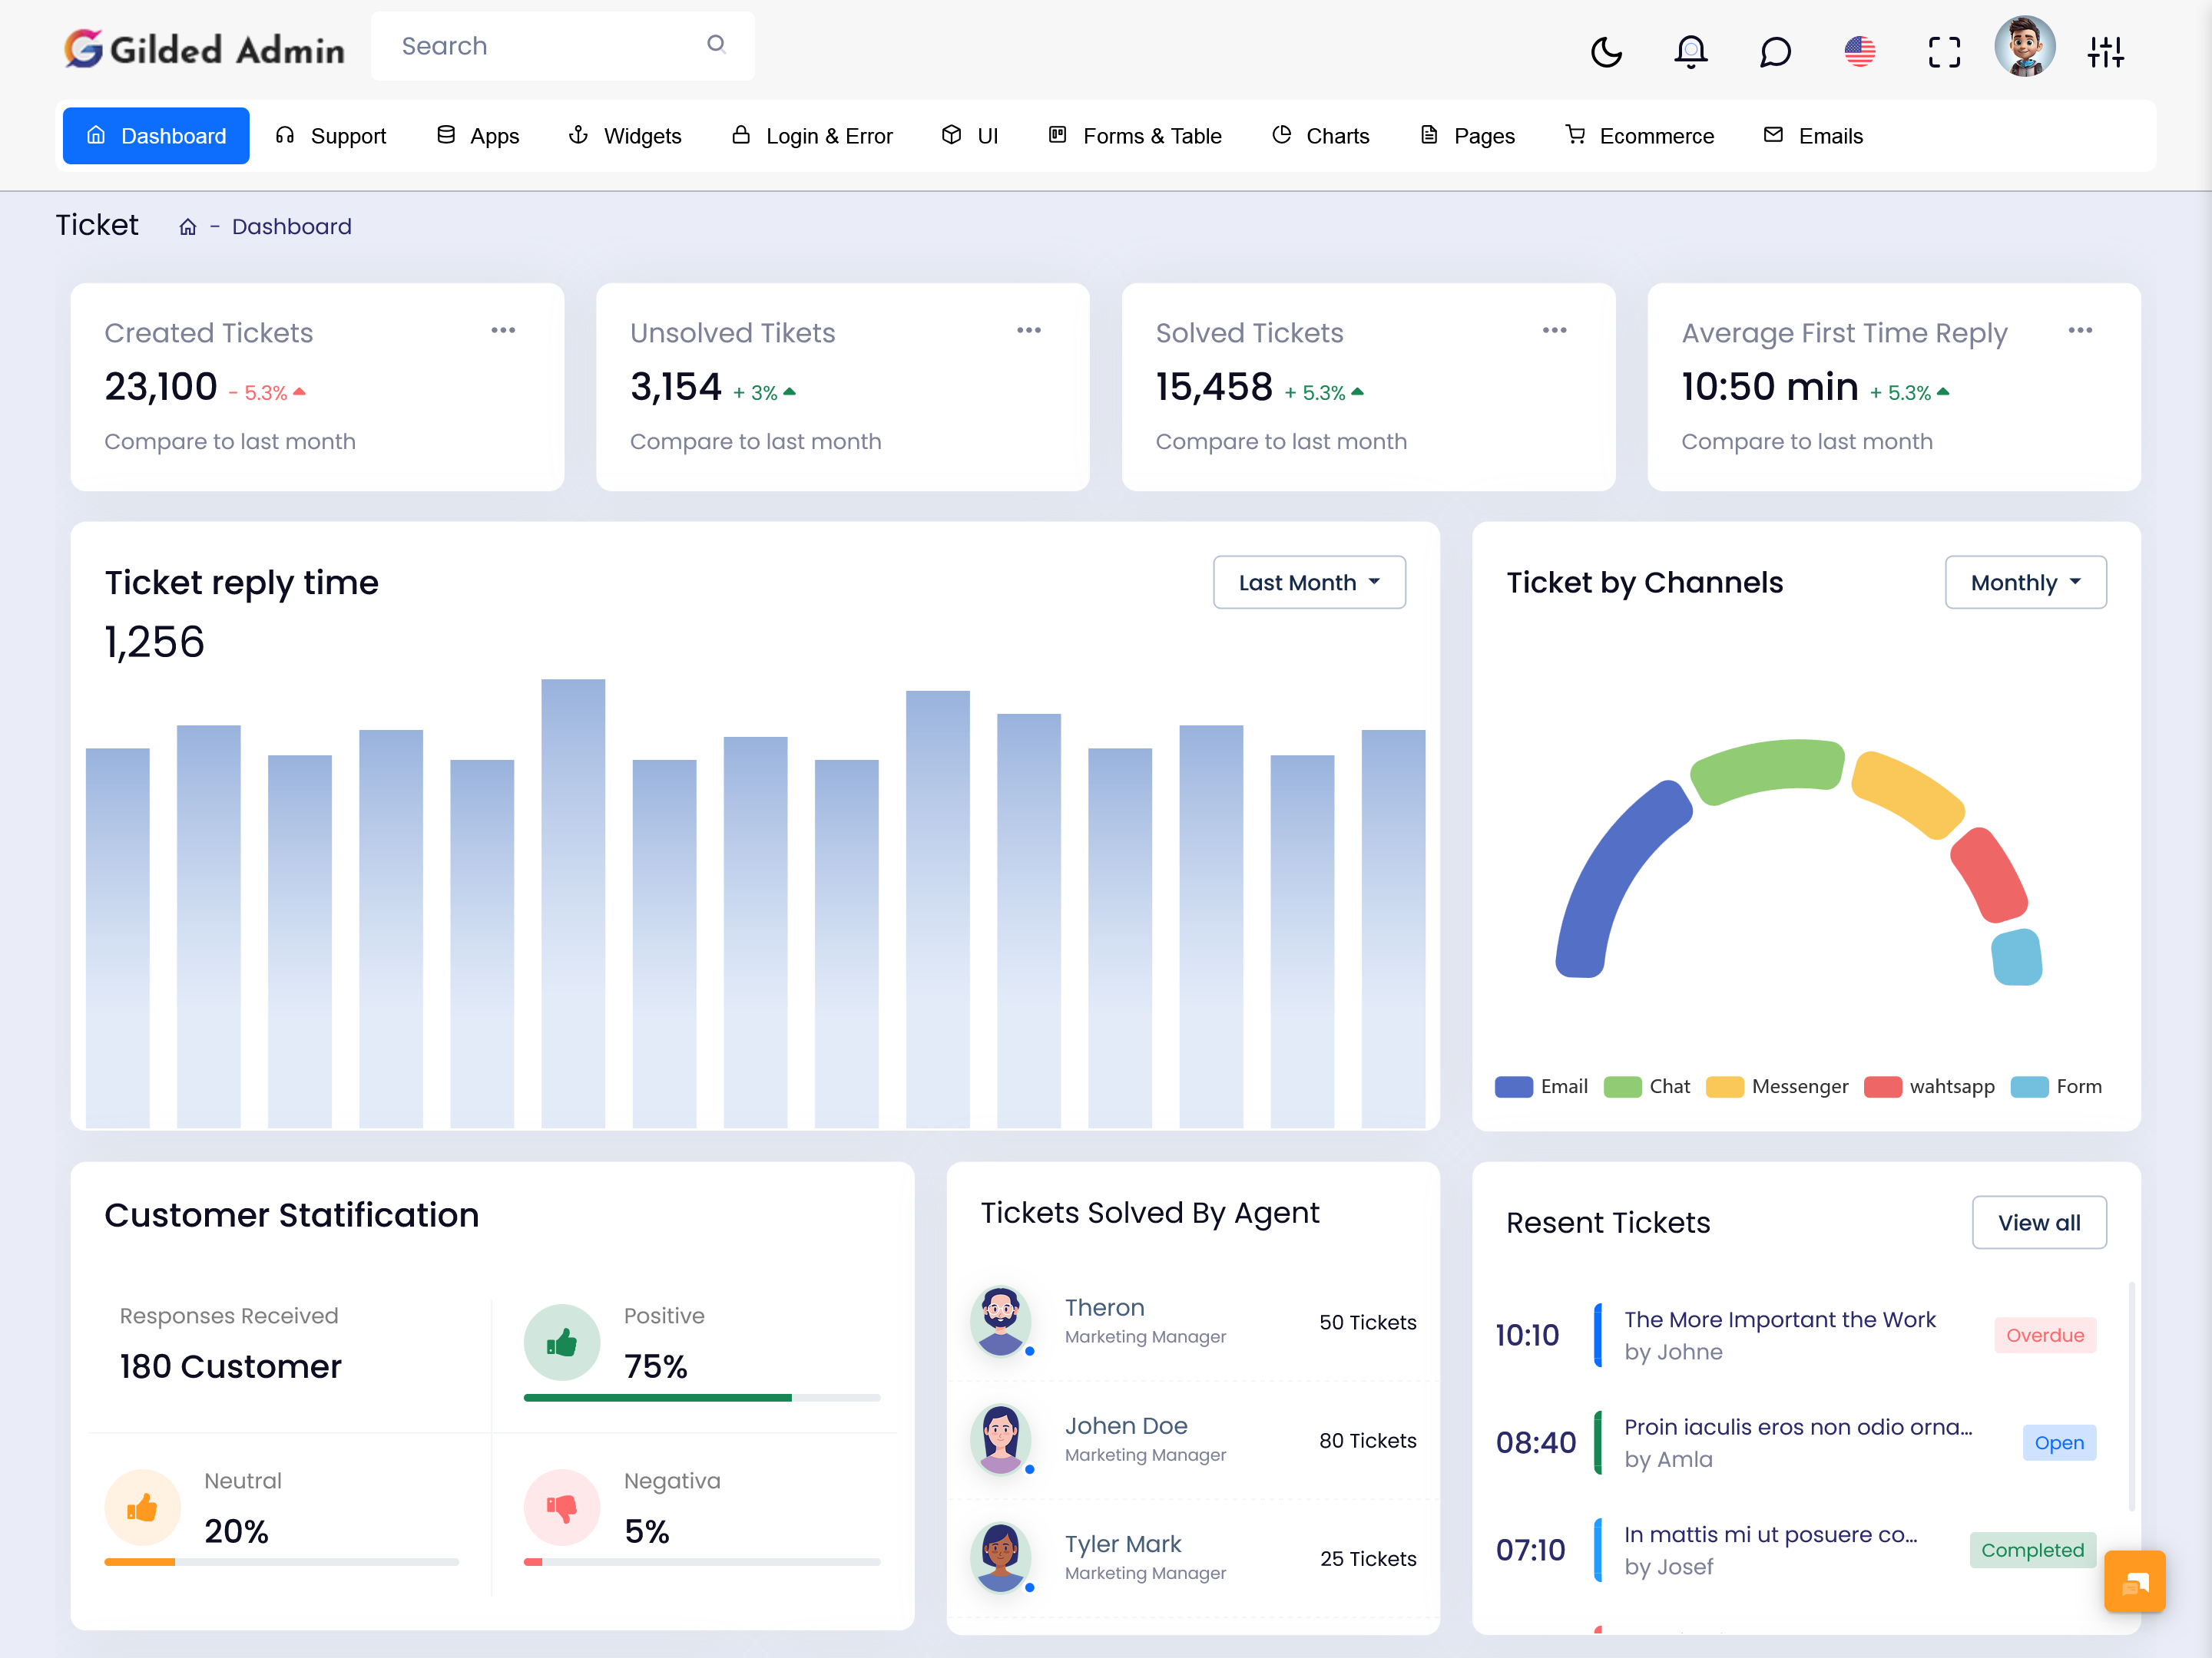Open the Login & Error menu
This screenshot has width=2212, height=1658.
pos(812,136)
